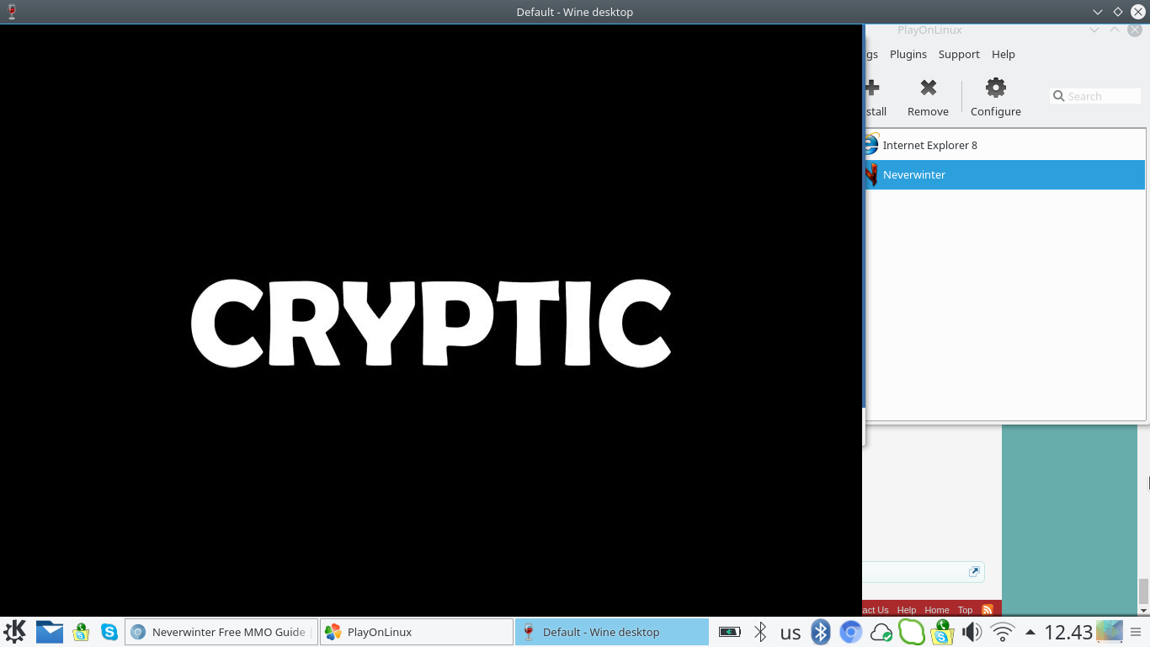The height and width of the screenshot is (647, 1150).
Task: Open the Plugins menu in PlayOnLinux
Action: pos(908,54)
